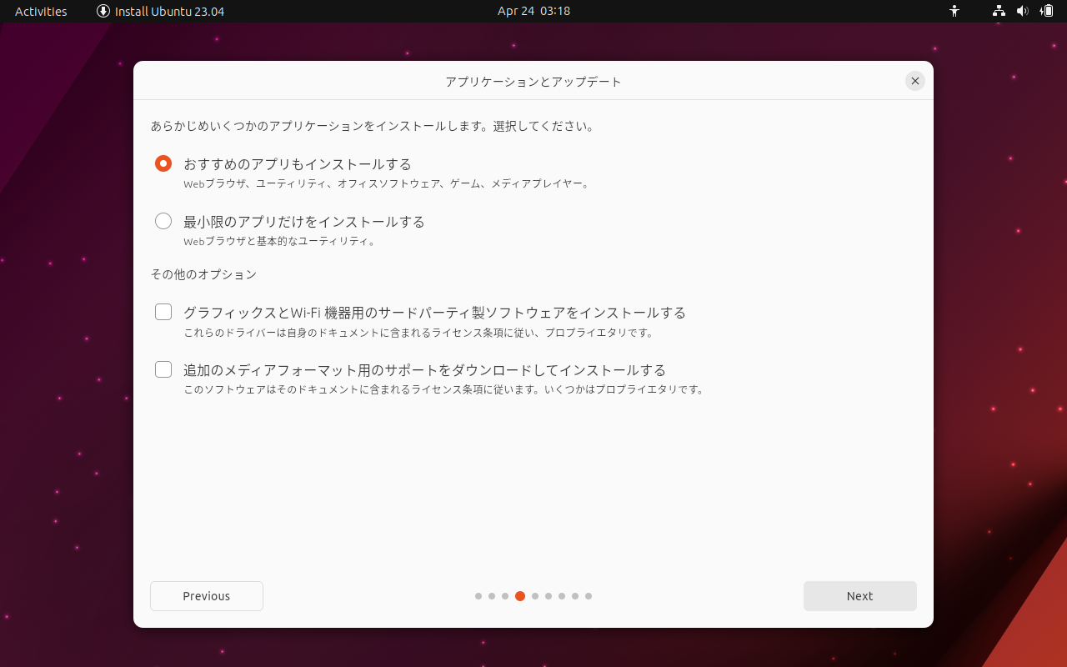The image size is (1067, 667).
Task: Click the description starting このソフトウェアは
Action: click(x=444, y=389)
